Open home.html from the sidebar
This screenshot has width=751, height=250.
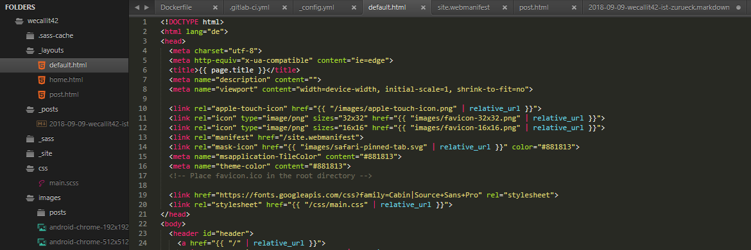[x=66, y=79]
